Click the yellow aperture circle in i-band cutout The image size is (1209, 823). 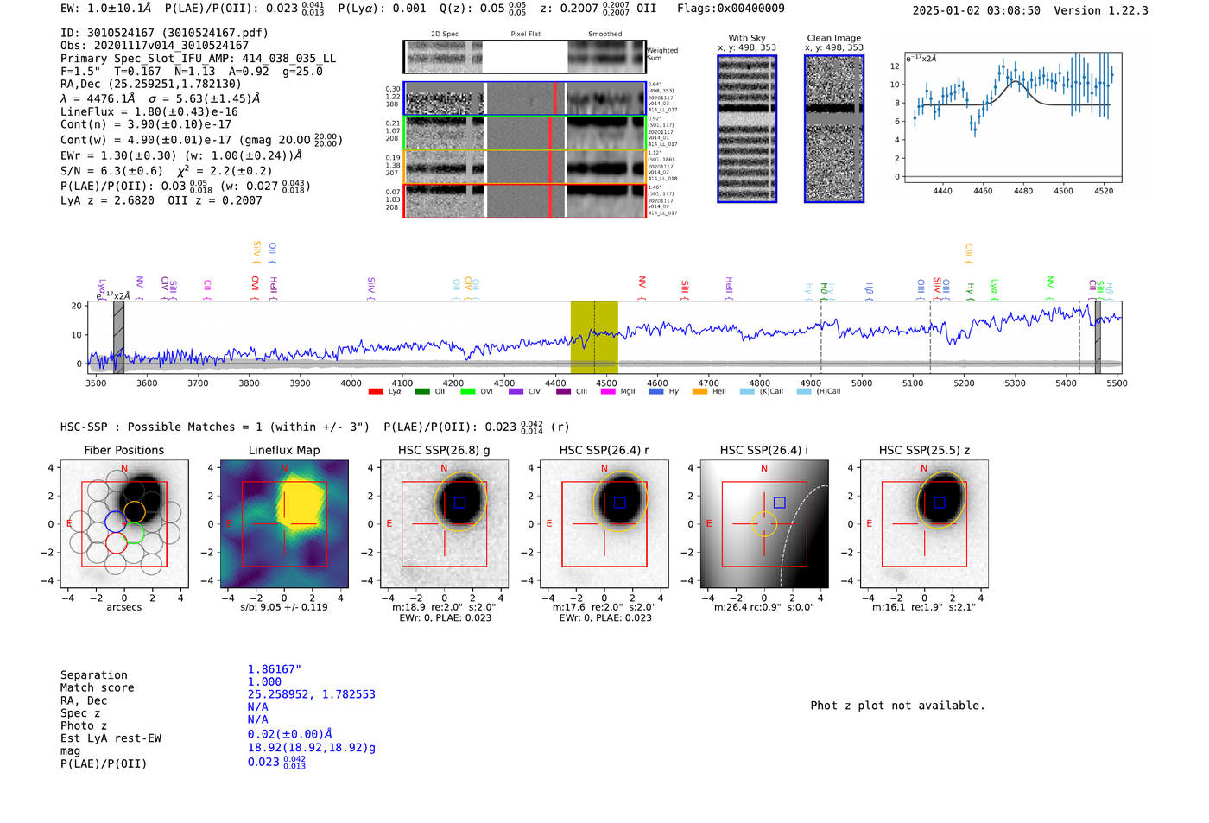pyautogui.click(x=764, y=524)
